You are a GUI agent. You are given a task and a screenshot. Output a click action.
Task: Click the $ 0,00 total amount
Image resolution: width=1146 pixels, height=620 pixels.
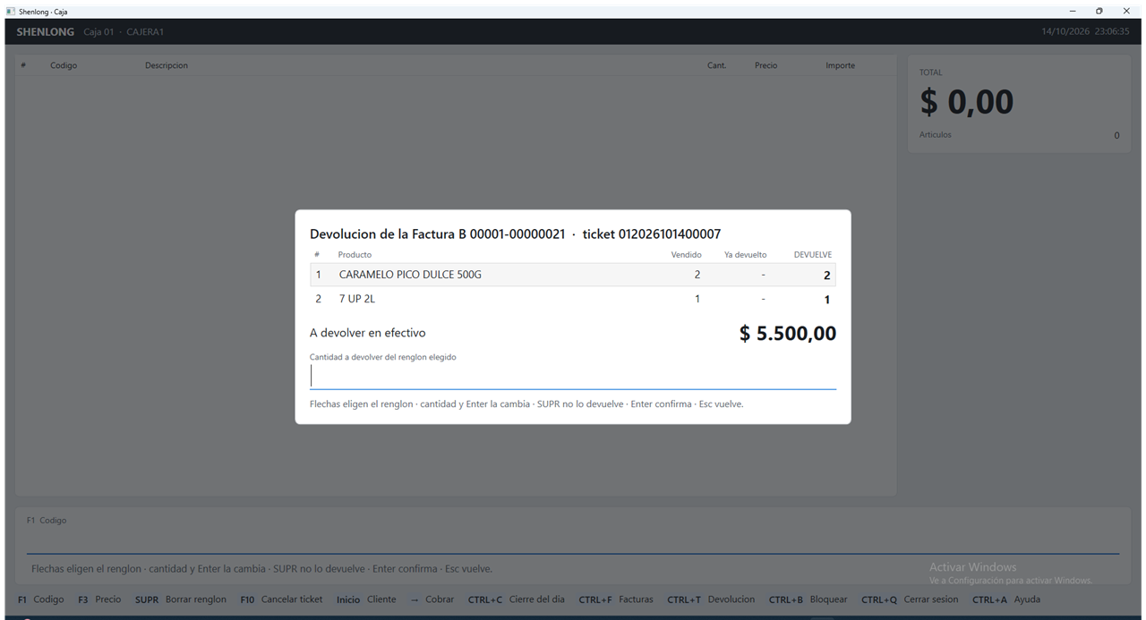coord(967,102)
